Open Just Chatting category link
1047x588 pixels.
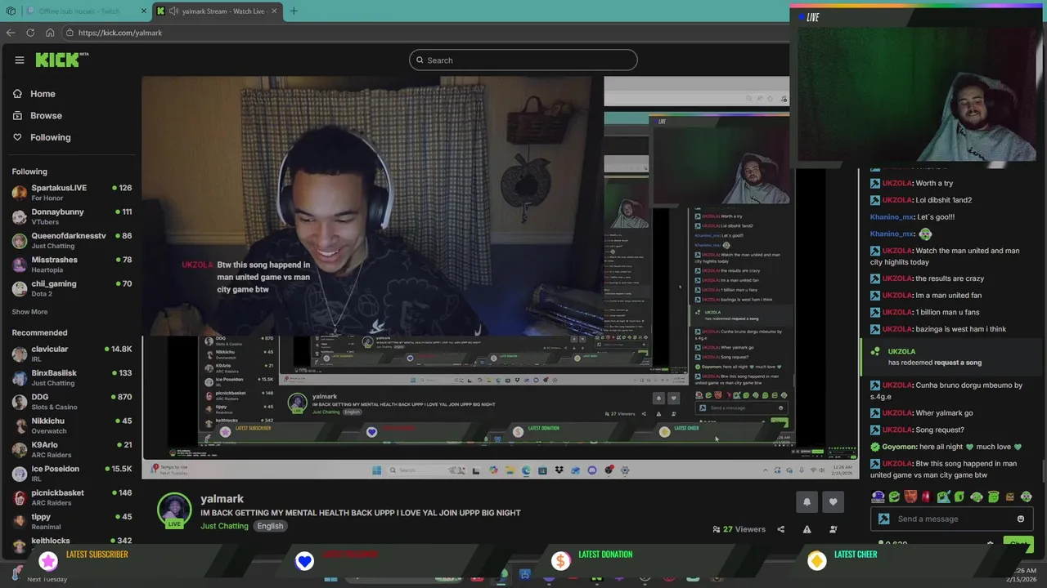[224, 526]
